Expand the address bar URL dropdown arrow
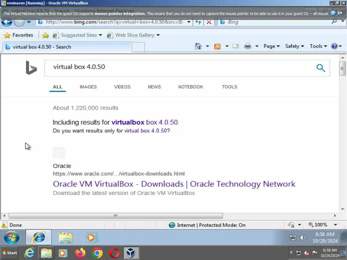The image size is (347, 260). 189,22
